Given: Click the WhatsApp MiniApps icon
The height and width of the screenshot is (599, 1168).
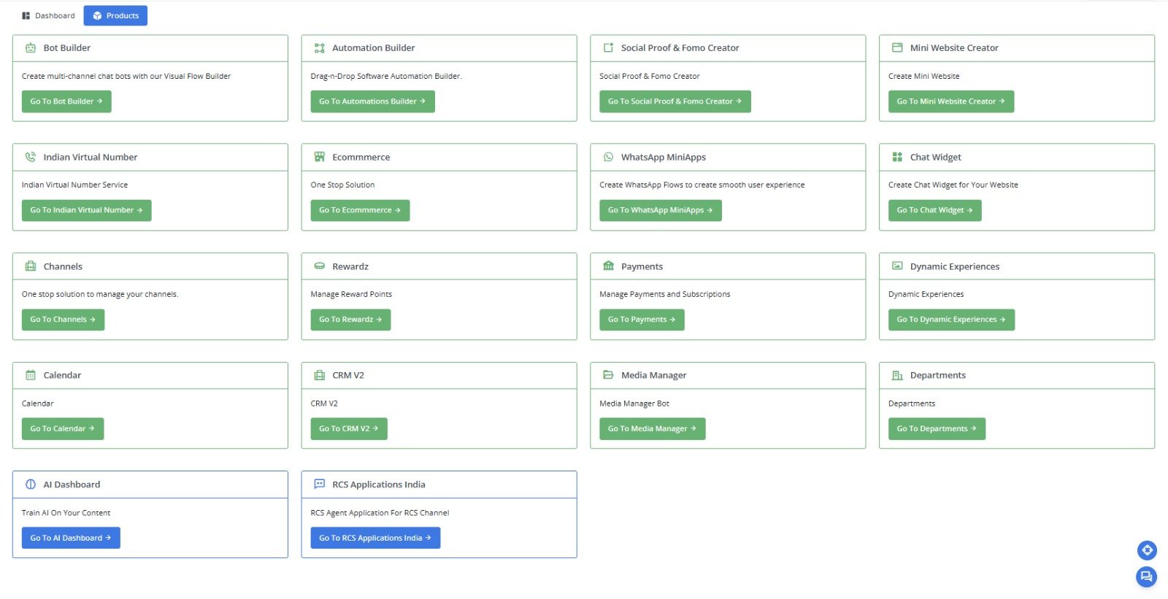Looking at the screenshot, I should pos(608,156).
